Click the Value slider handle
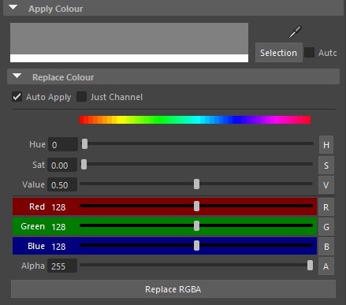This screenshot has width=346, height=305. [x=196, y=184]
